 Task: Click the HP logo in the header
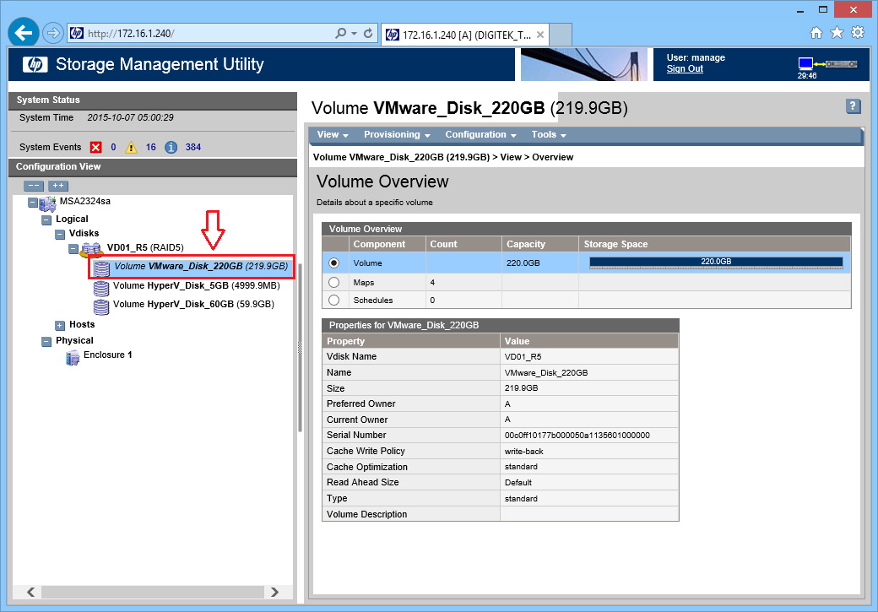(x=35, y=64)
